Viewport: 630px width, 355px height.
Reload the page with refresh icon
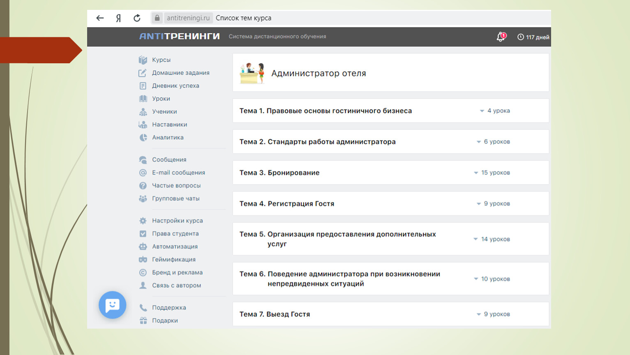coord(137,18)
